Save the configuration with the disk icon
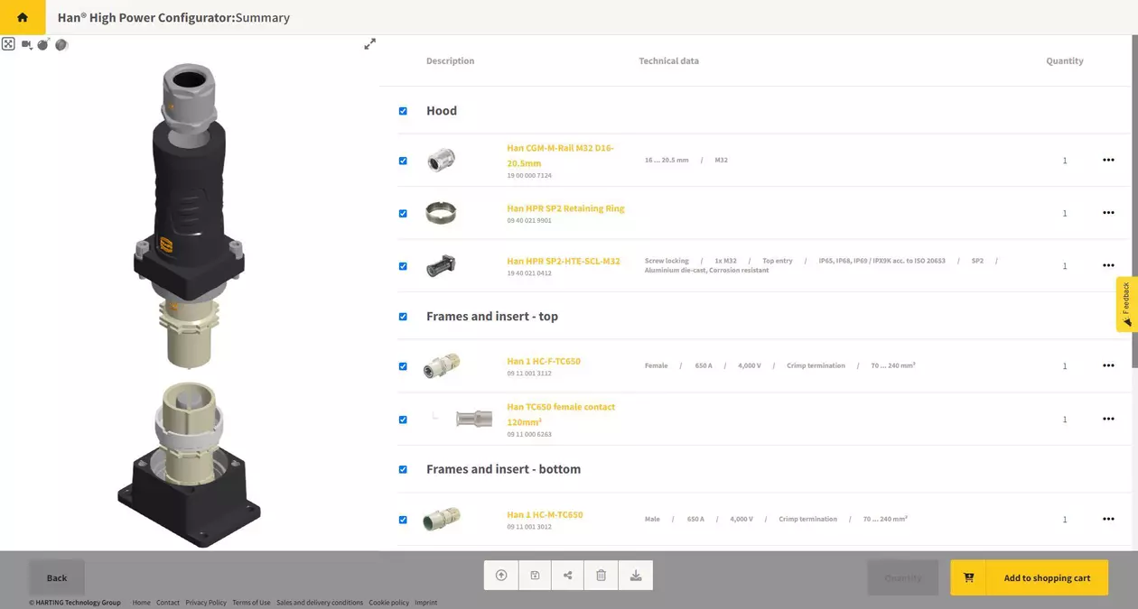This screenshot has width=1138, height=609. [535, 576]
